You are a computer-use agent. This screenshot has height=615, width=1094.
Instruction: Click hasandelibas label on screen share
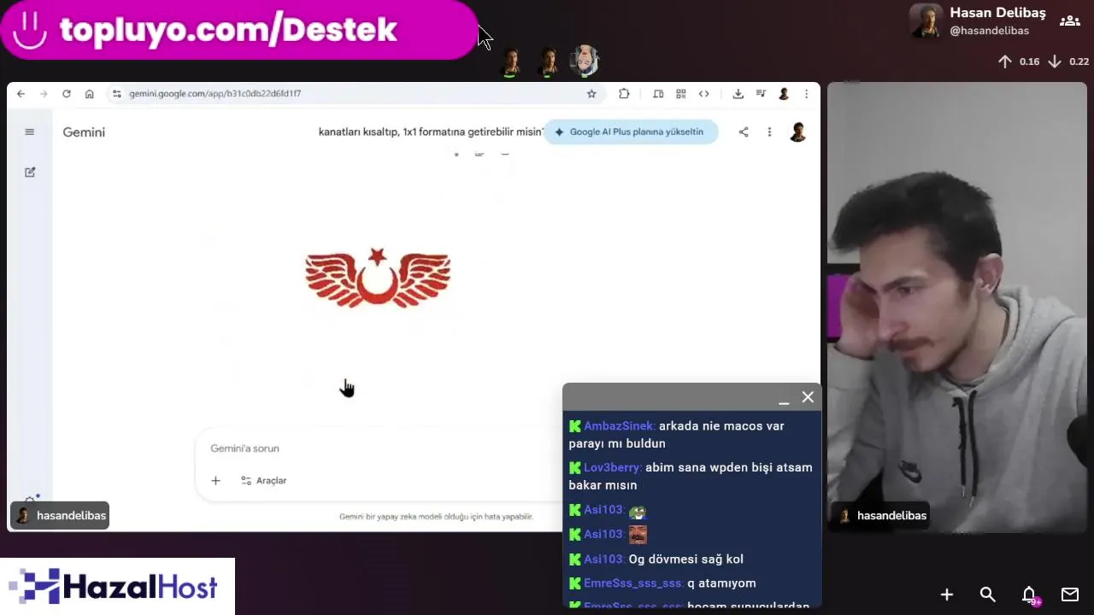pyautogui.click(x=60, y=515)
